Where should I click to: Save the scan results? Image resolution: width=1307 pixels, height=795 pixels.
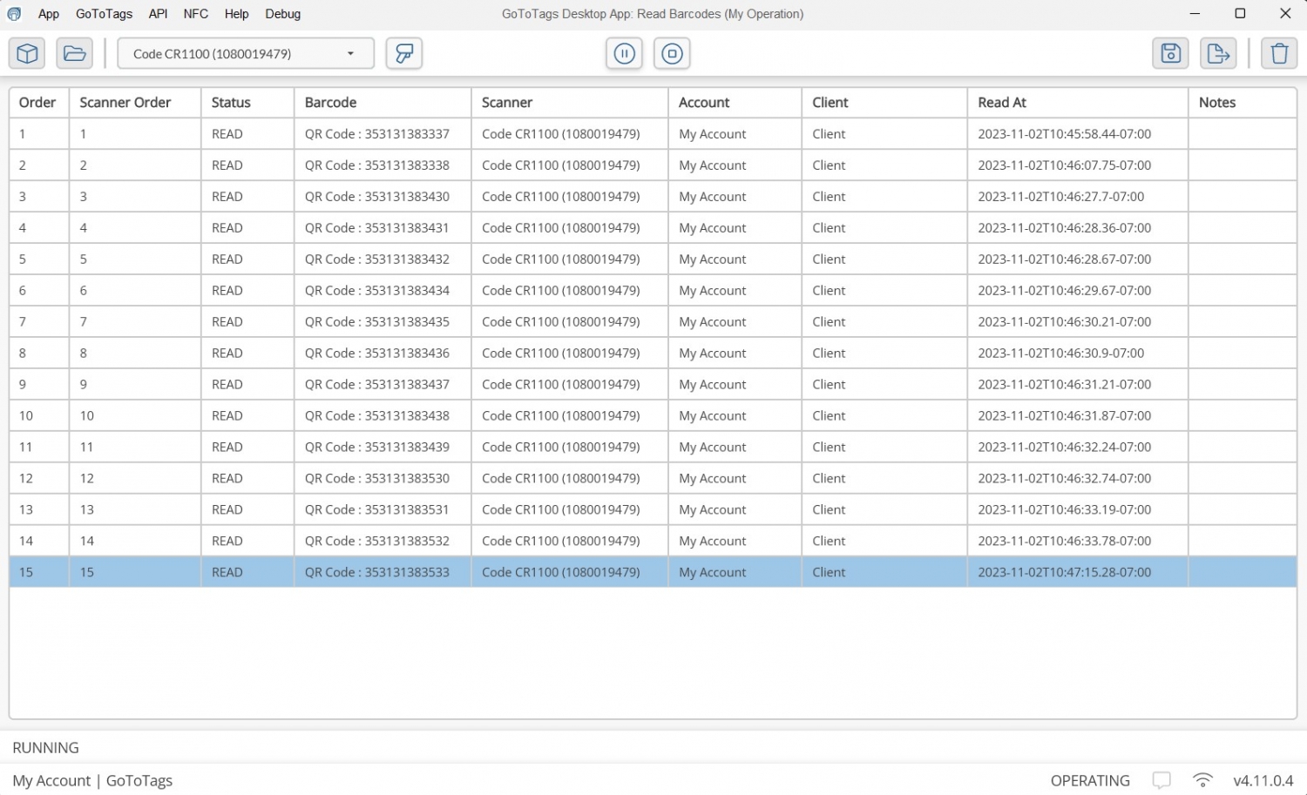point(1170,53)
